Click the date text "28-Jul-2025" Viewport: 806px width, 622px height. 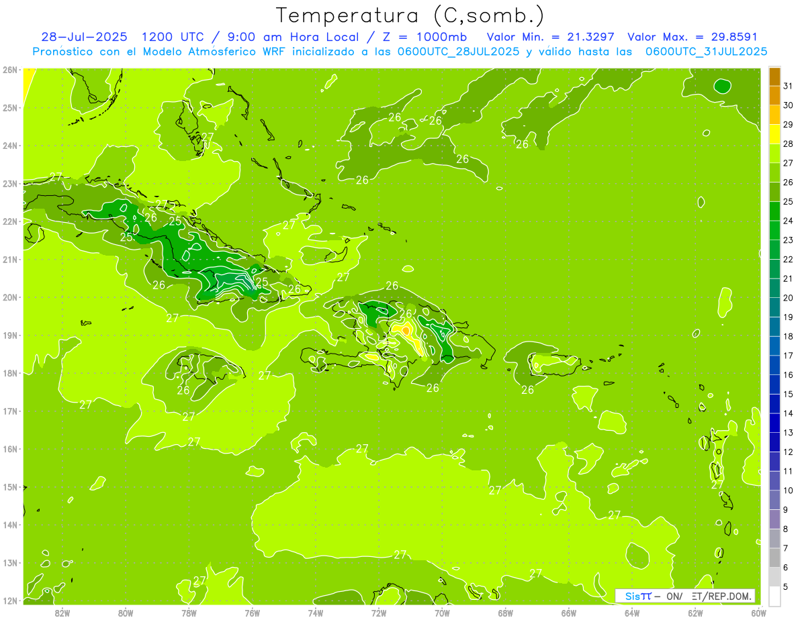(x=85, y=37)
